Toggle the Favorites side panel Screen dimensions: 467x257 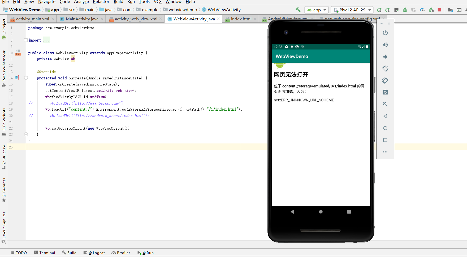coord(4,190)
